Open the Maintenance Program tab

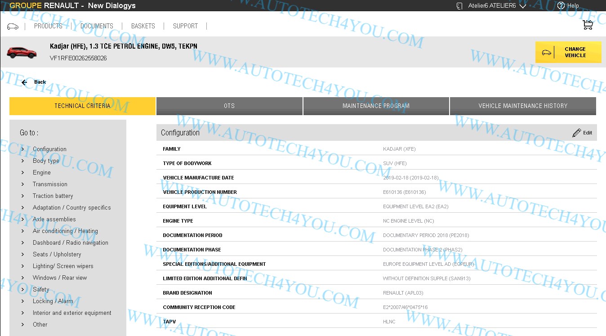(x=376, y=106)
